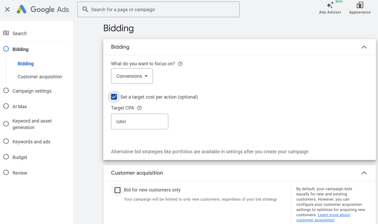Enable Bid for new customers only
Screen dimensions: 378x224
coord(118,190)
